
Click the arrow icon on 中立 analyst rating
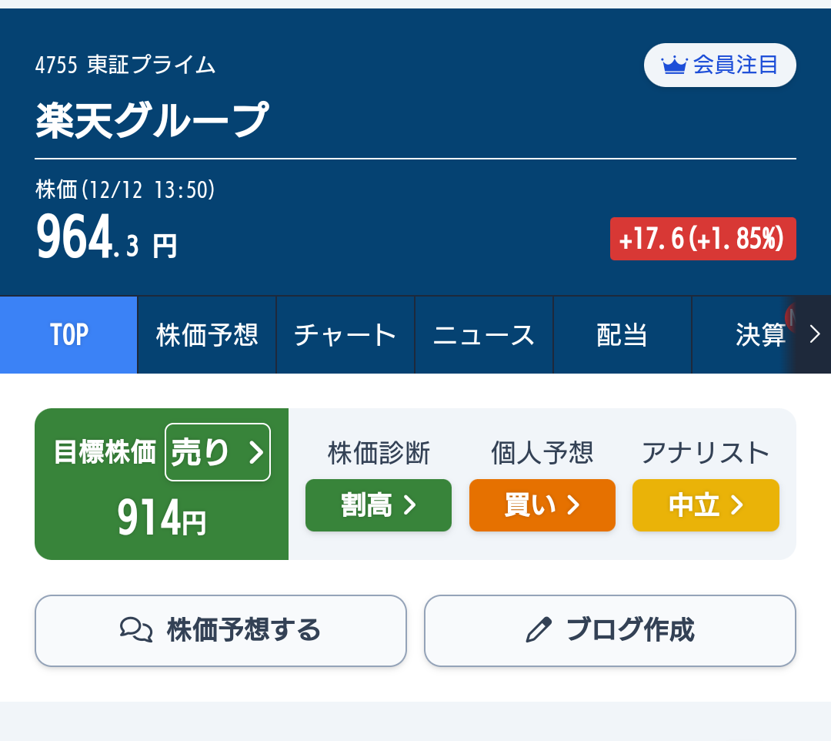737,505
